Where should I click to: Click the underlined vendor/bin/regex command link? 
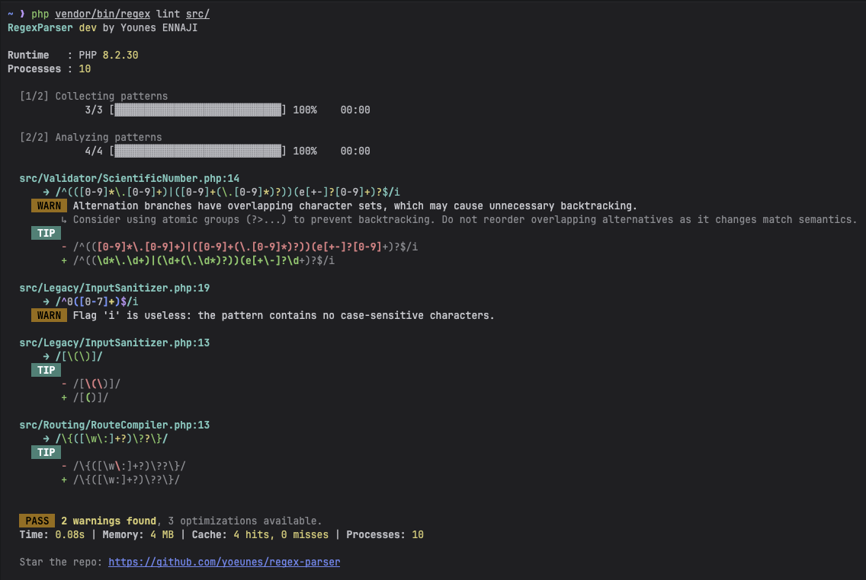click(103, 13)
